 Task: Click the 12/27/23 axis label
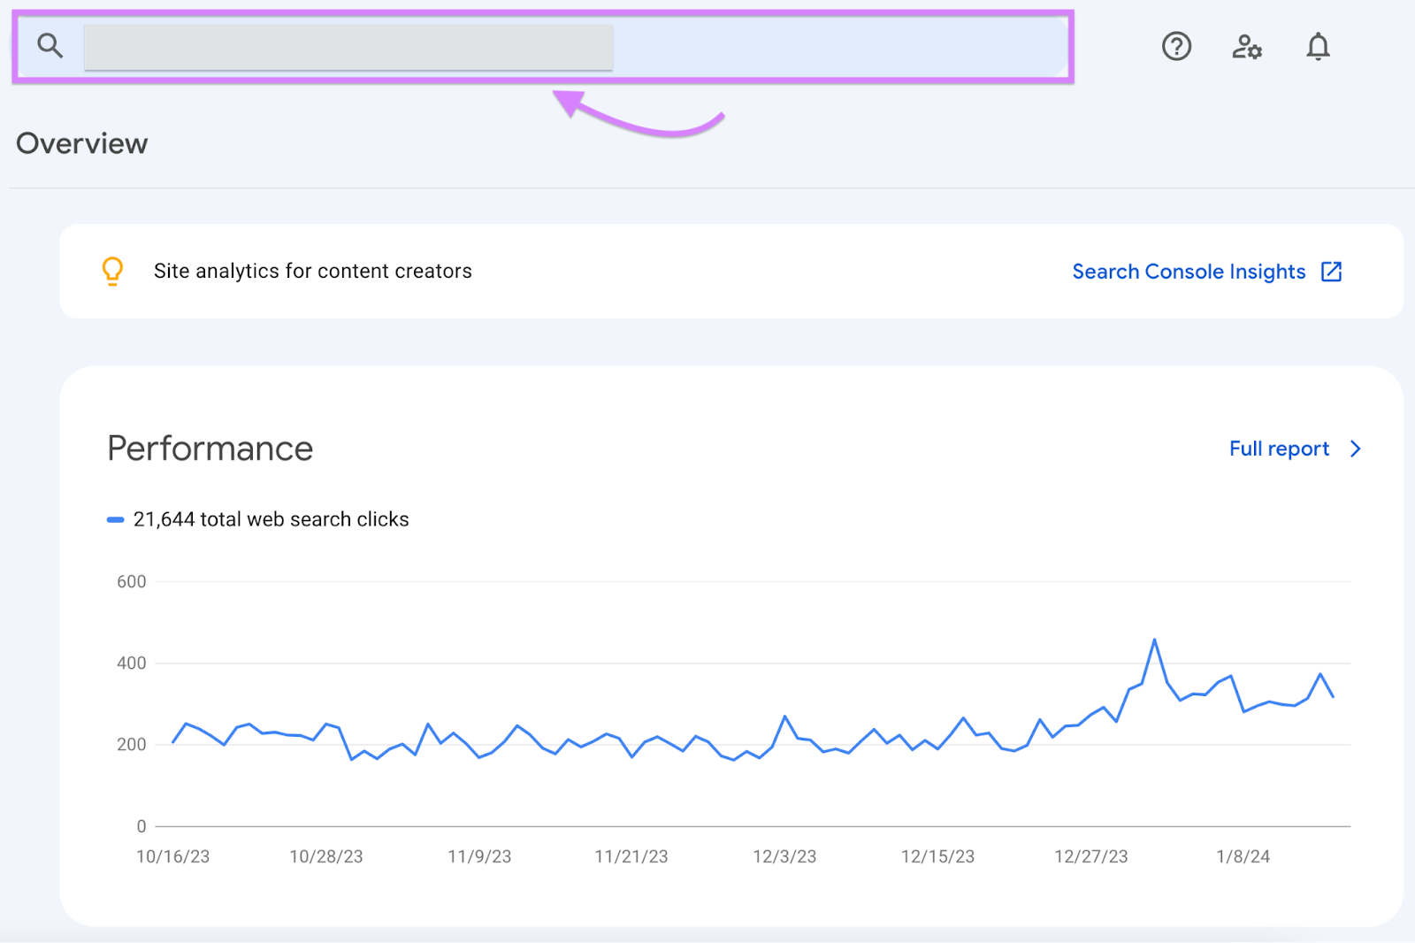1091,856
